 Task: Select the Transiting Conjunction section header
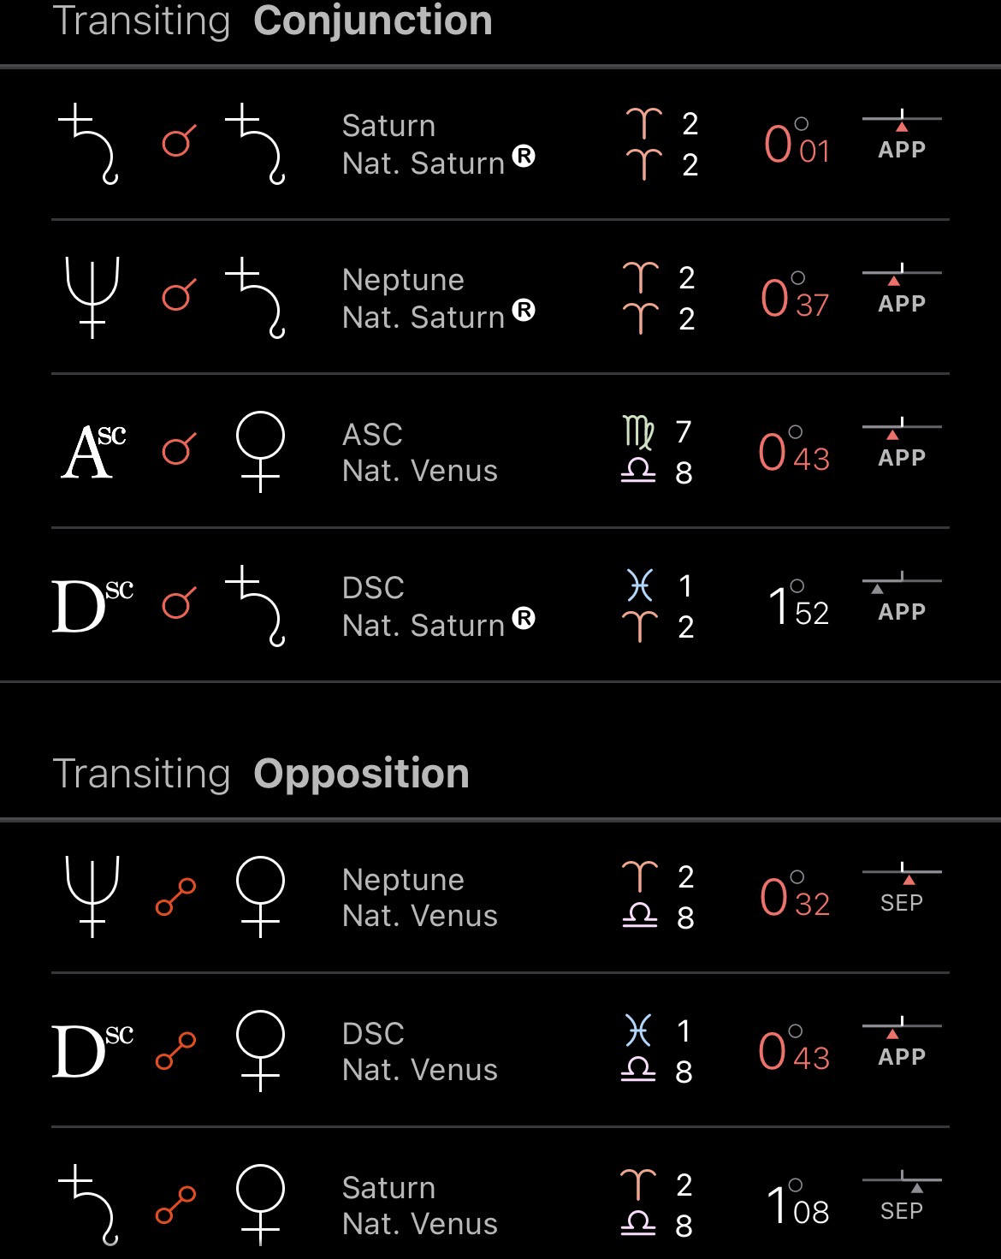273,21
